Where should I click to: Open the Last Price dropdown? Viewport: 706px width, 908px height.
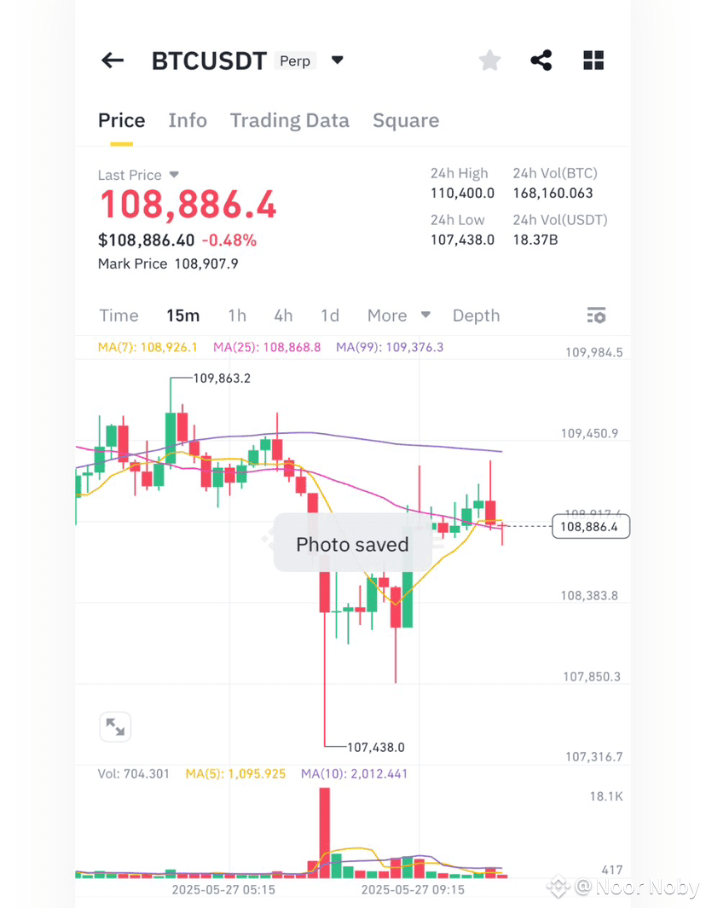point(139,175)
